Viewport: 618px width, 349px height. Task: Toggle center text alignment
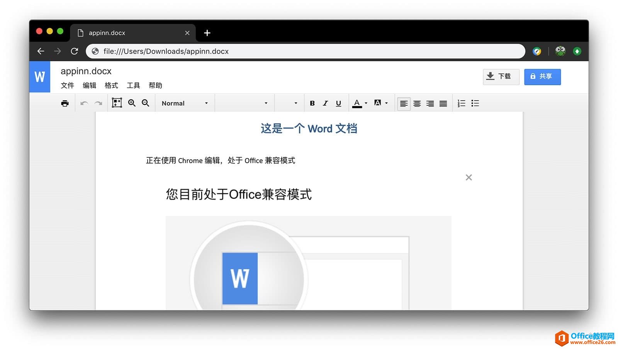click(x=417, y=103)
